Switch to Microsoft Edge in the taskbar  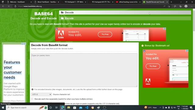tap(62, 108)
